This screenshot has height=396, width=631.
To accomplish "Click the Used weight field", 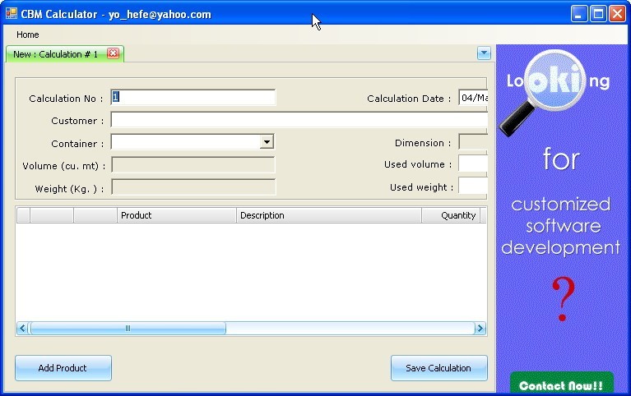I will [473, 186].
